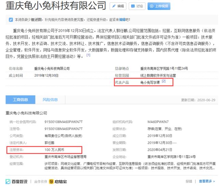Open the 讨论 discussion button

(x=137, y=6)
